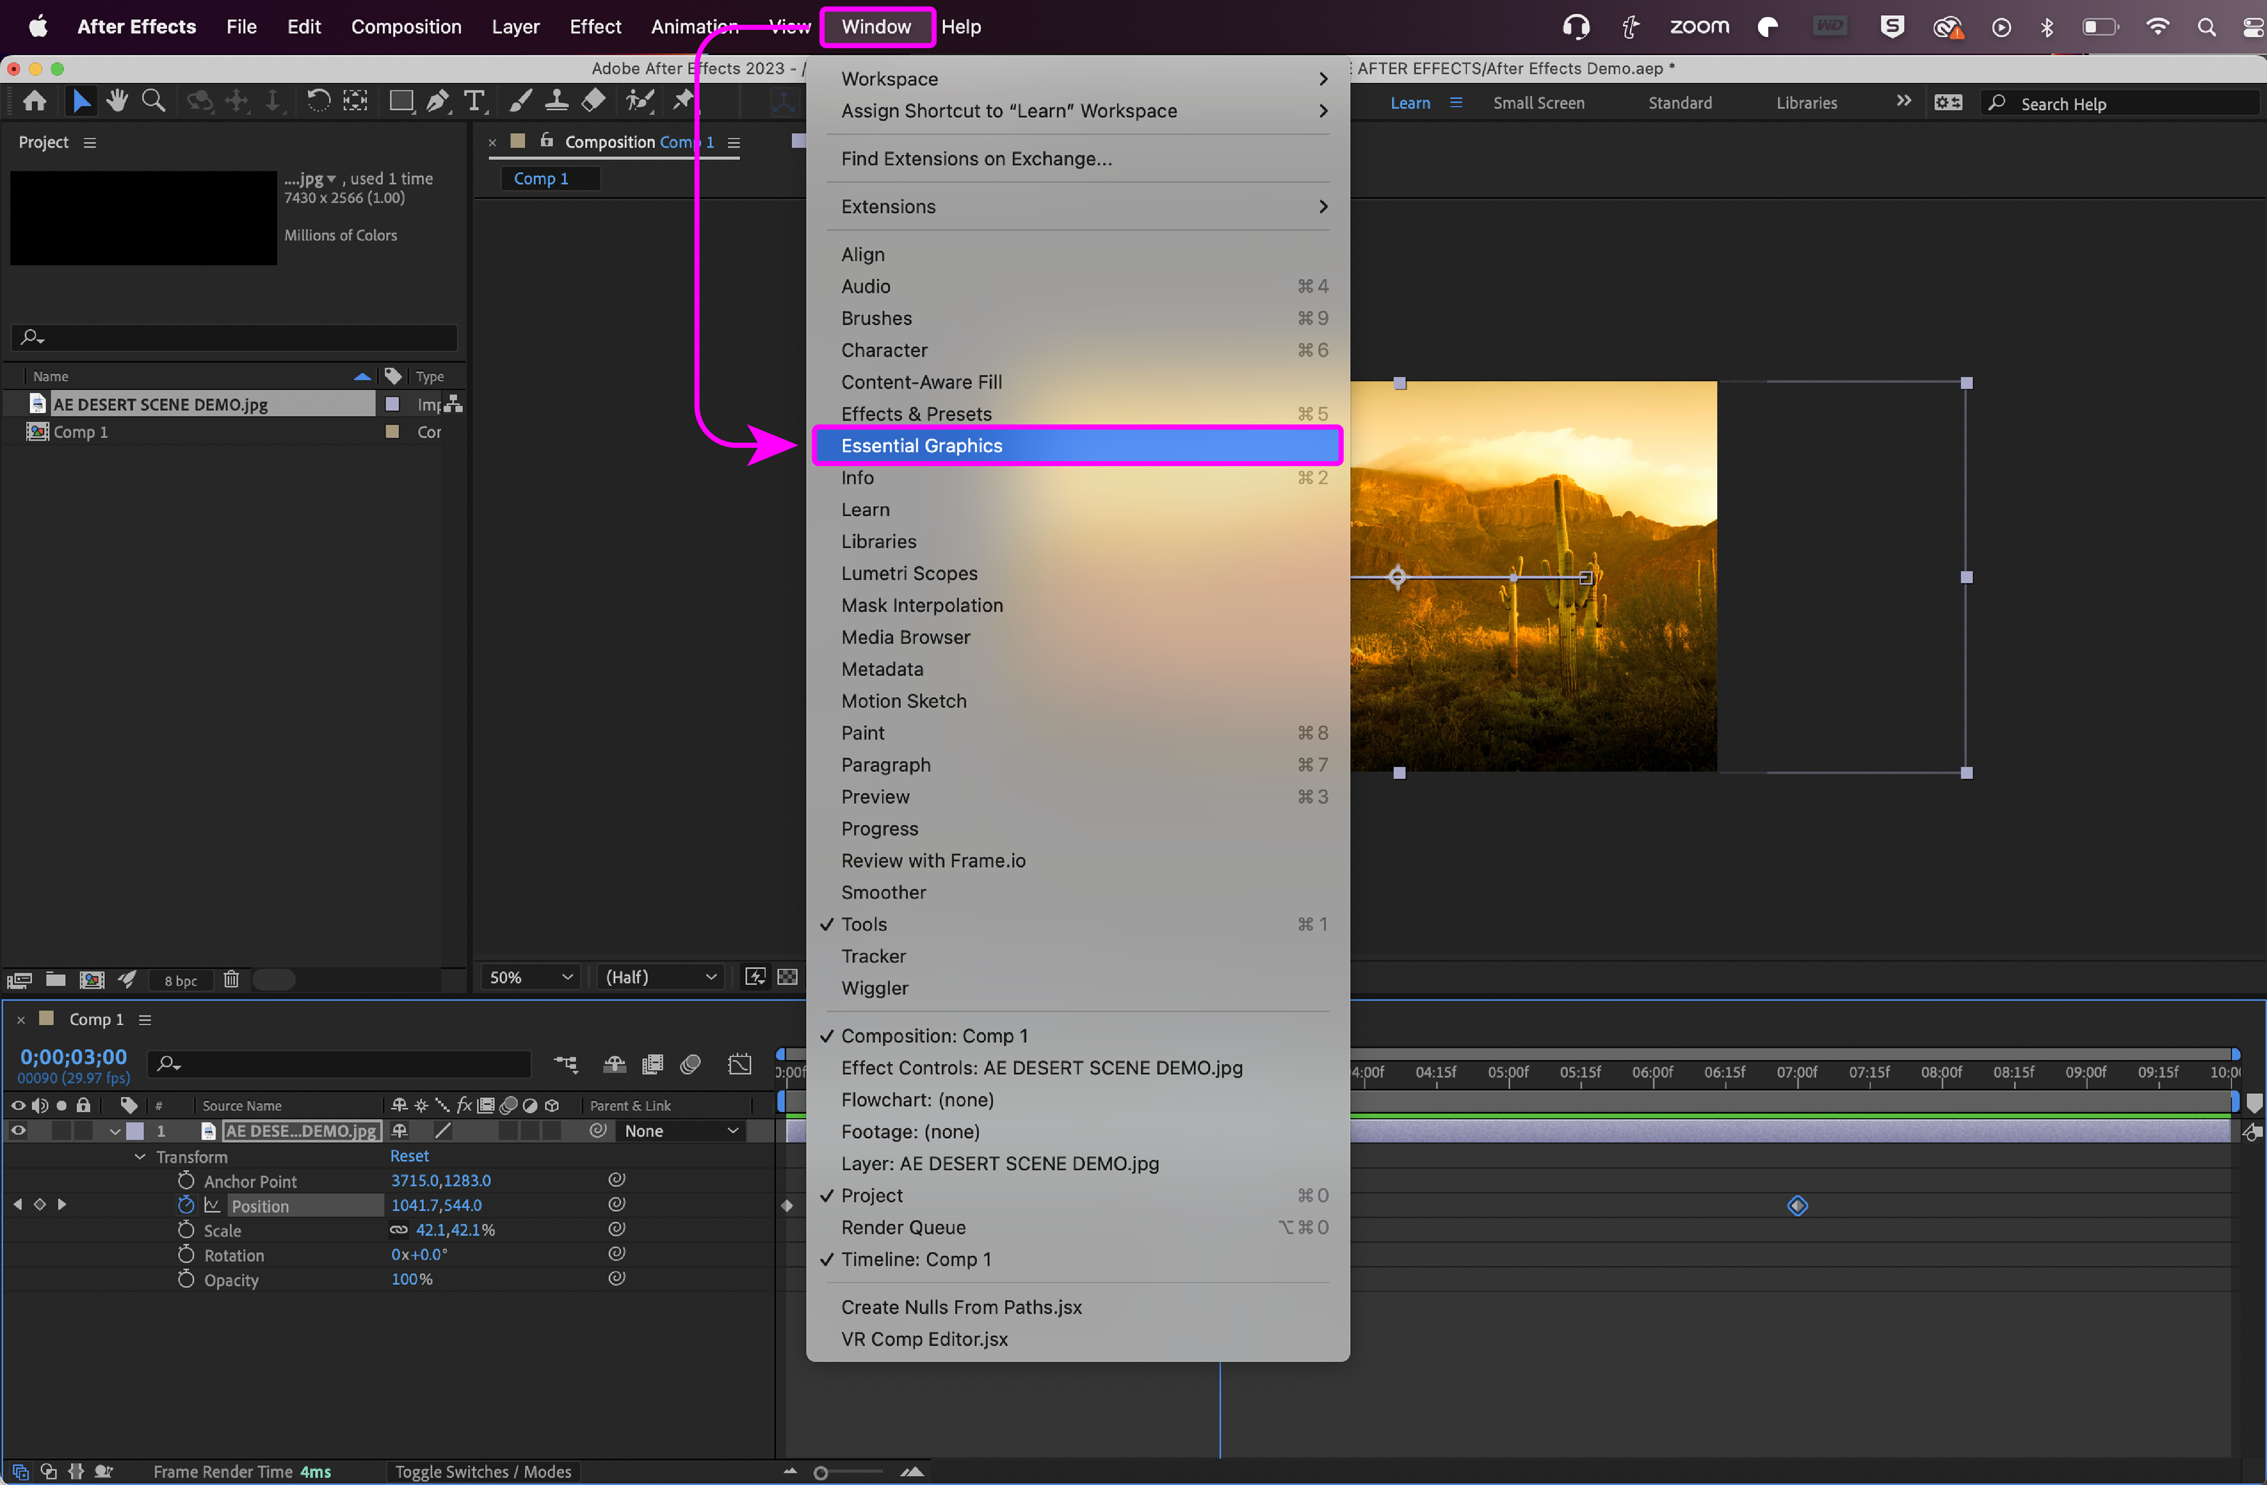
Task: Click the timeline zoom slider
Action: [821, 1473]
